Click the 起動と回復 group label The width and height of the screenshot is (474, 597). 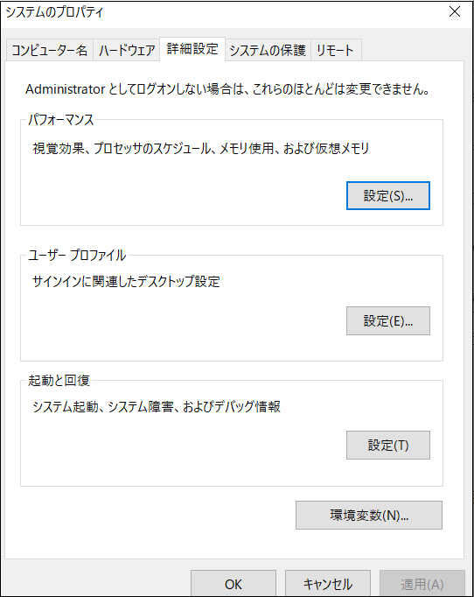(x=59, y=380)
